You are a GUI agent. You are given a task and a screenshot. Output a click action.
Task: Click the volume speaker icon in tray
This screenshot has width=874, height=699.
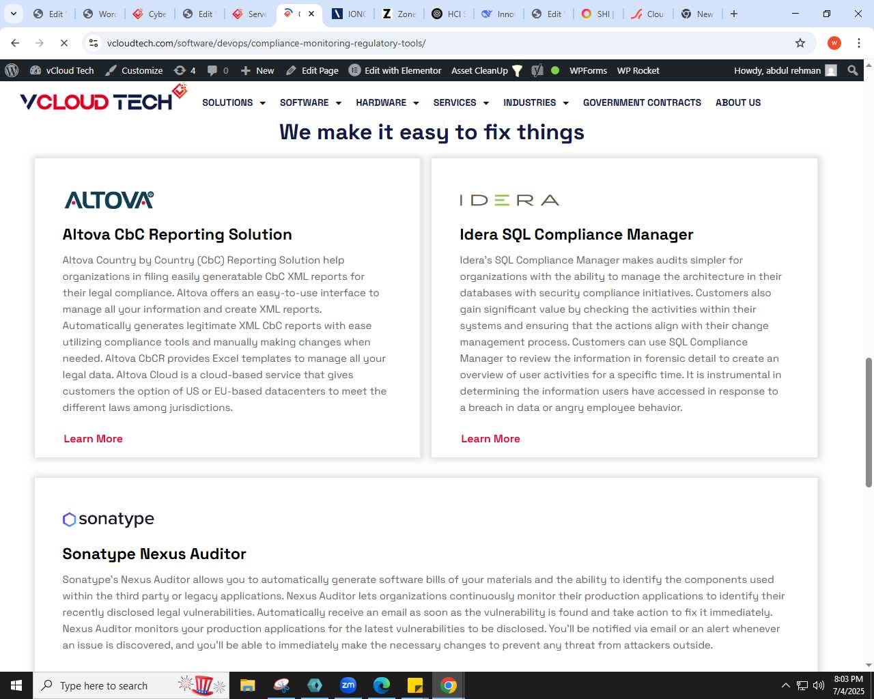point(819,685)
